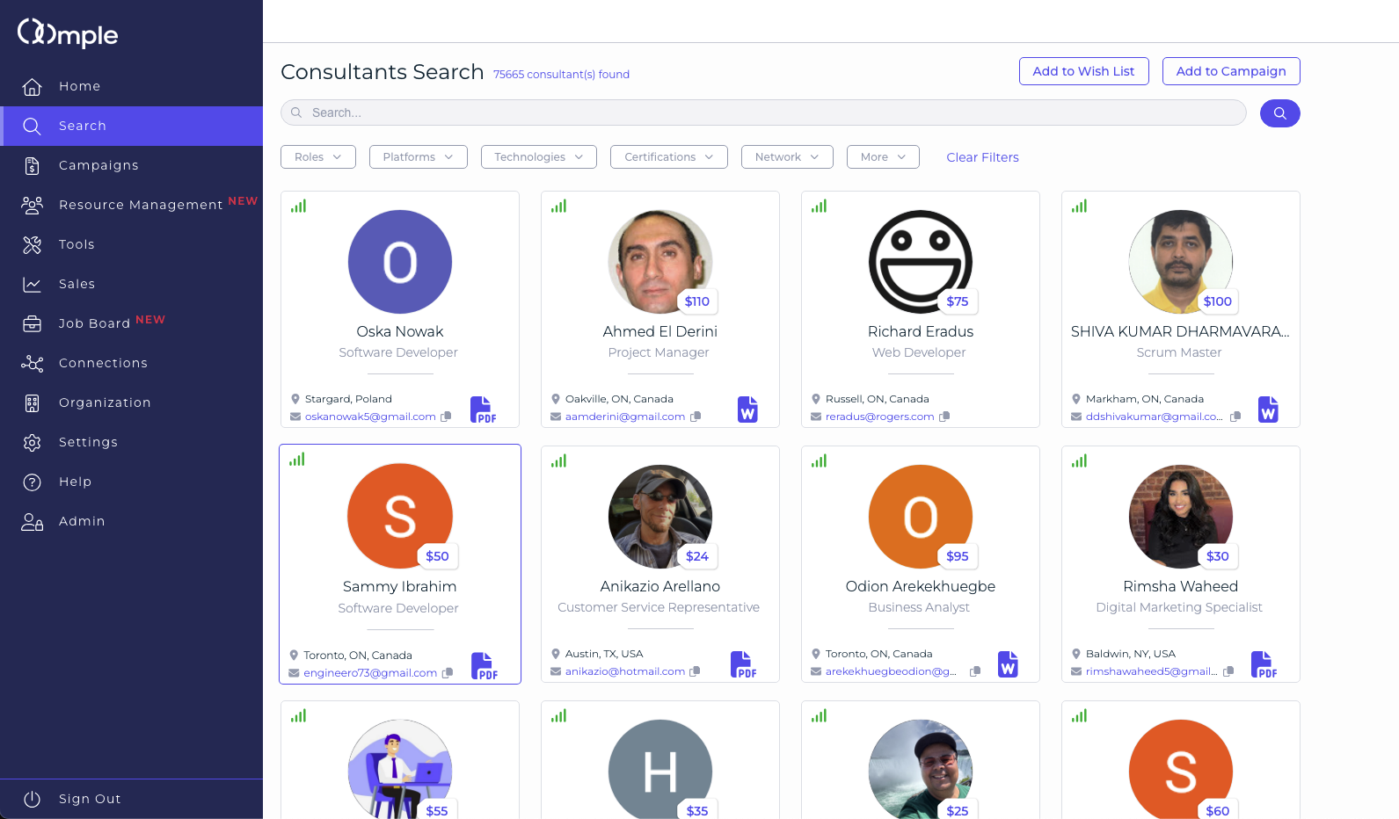Click into the consultants Search field
This screenshot has height=819, width=1399.
pyautogui.click(x=763, y=112)
